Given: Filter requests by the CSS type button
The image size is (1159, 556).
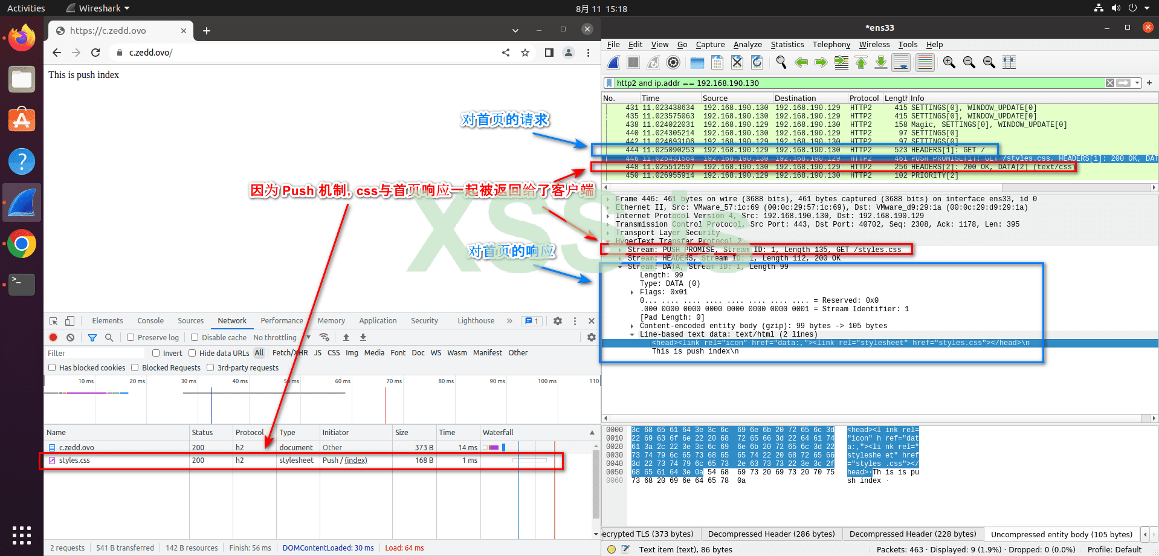Looking at the screenshot, I should 334,353.
